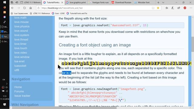Switch to Download Russian tab
The width and height of the screenshot is (194, 109).
(x=121, y=2)
